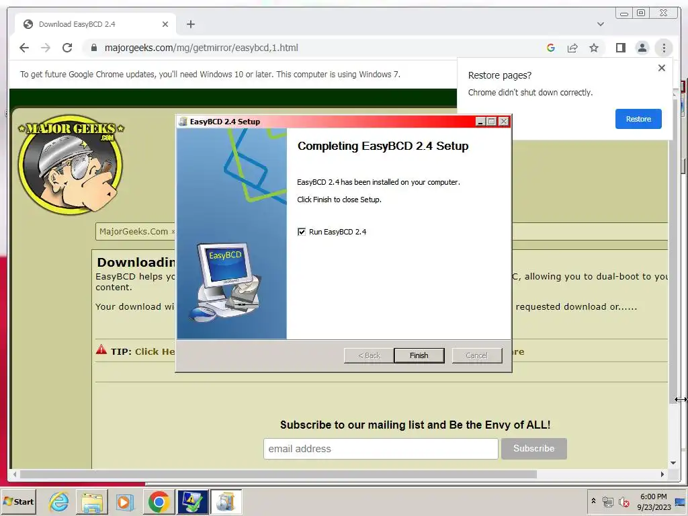
Task: Open the Chrome profile avatar menu
Action: (x=642, y=48)
